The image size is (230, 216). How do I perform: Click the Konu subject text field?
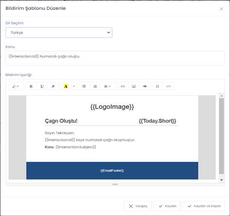point(115,58)
